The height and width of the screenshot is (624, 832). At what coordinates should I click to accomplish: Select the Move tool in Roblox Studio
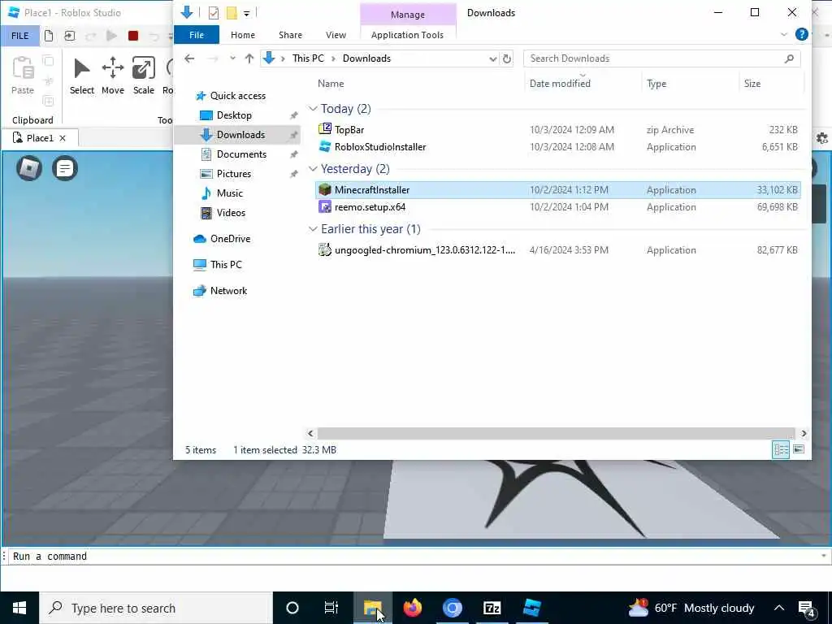pyautogui.click(x=112, y=76)
